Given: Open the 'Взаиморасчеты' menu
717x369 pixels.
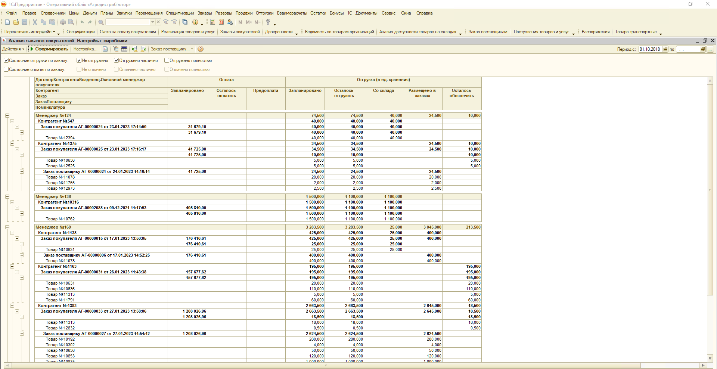Looking at the screenshot, I should click(x=292, y=13).
